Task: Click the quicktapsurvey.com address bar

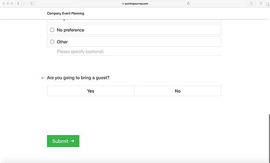Action: coord(135,3)
